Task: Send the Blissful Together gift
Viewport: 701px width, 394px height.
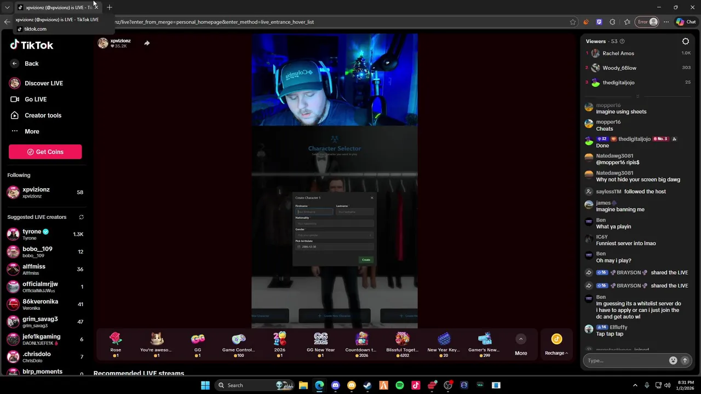Action: pos(403,344)
